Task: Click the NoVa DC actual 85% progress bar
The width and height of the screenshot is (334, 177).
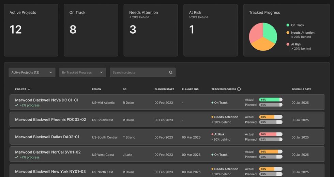Action: (x=271, y=99)
